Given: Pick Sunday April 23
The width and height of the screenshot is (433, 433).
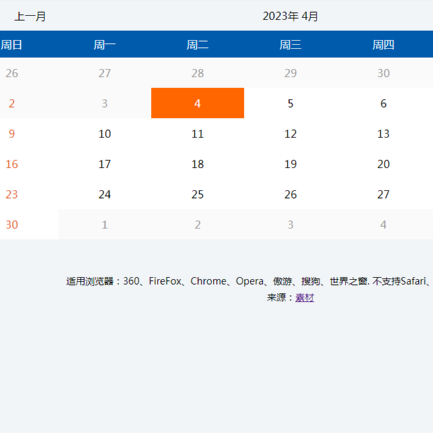Looking at the screenshot, I should 11,194.
